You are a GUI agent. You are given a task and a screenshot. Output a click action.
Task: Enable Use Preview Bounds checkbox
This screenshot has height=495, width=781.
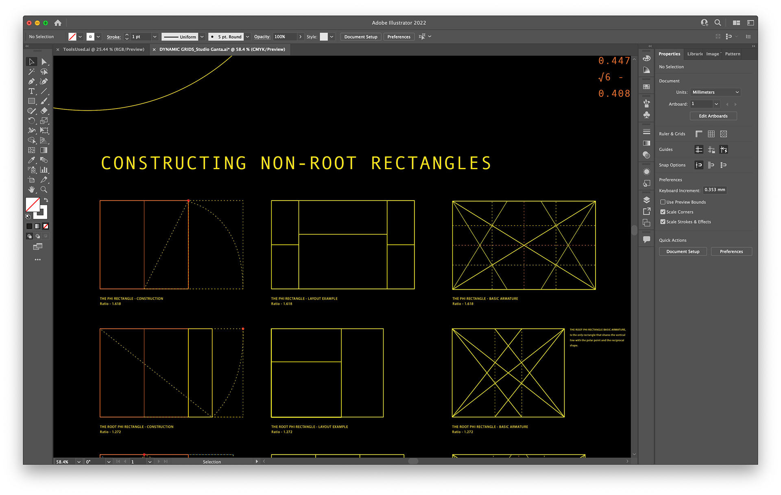pyautogui.click(x=663, y=202)
